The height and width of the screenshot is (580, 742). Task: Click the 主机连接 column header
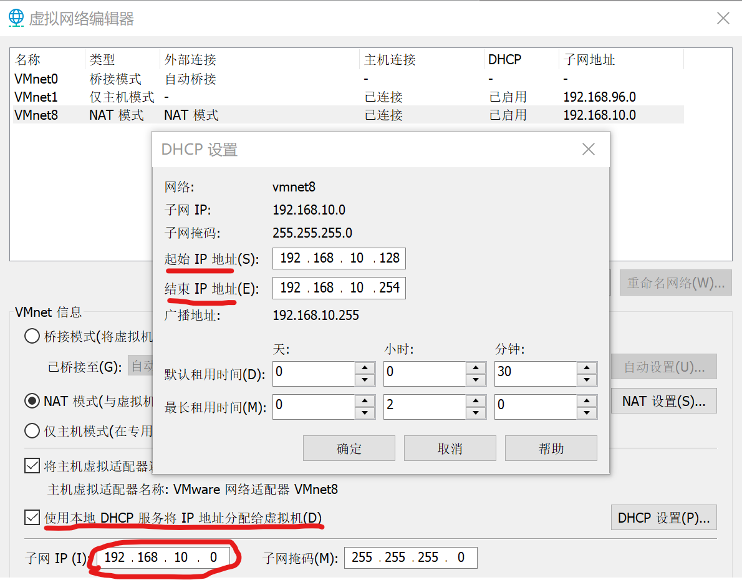point(422,59)
